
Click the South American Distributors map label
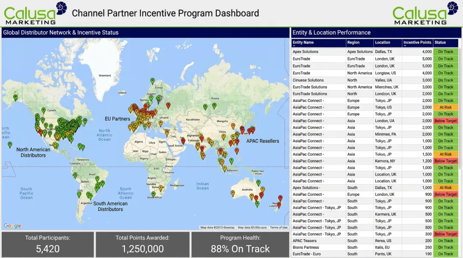click(111, 206)
